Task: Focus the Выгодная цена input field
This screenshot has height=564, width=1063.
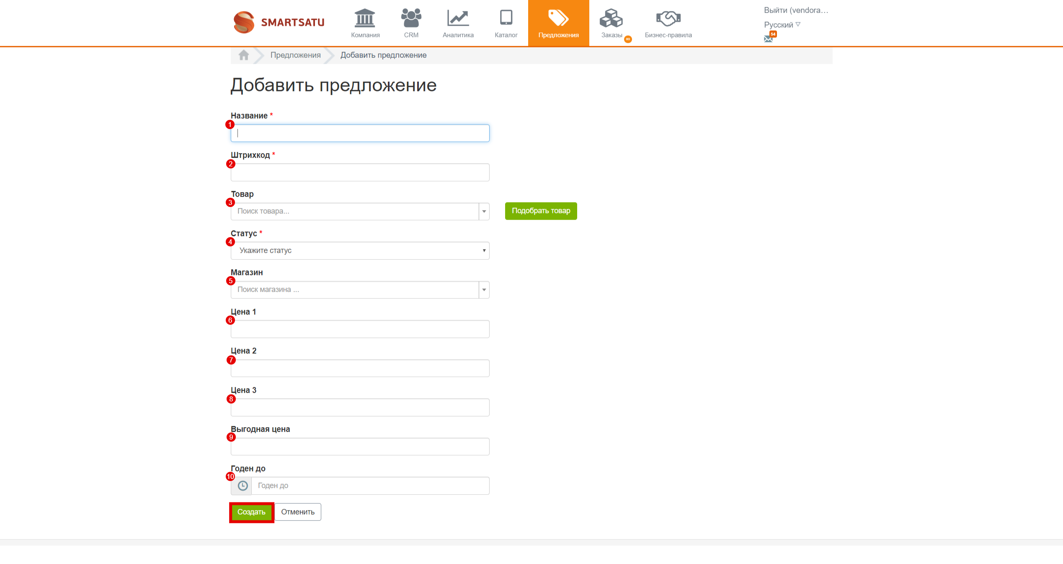Action: click(360, 446)
